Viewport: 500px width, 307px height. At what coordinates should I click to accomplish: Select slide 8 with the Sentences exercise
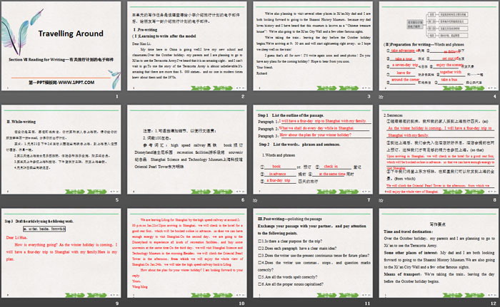[437, 152]
